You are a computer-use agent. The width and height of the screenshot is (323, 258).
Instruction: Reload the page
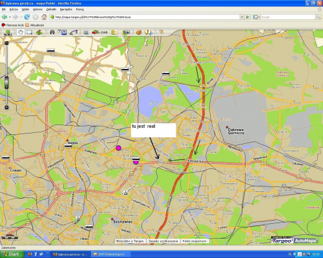(x=27, y=17)
